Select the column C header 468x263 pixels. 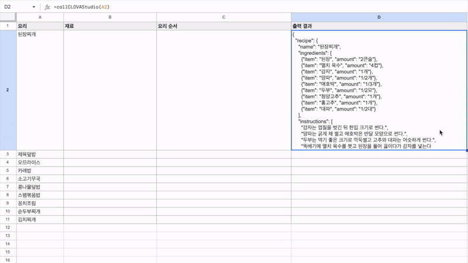[x=223, y=18]
